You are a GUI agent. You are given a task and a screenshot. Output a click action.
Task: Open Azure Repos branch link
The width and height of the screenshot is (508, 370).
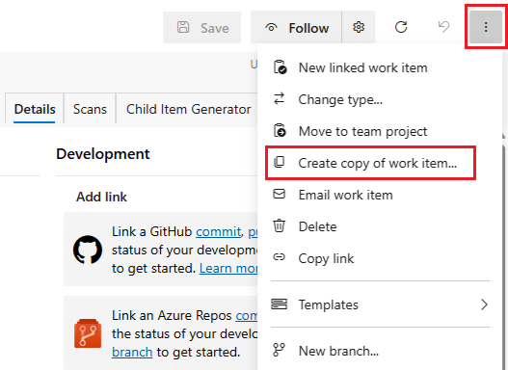point(132,353)
